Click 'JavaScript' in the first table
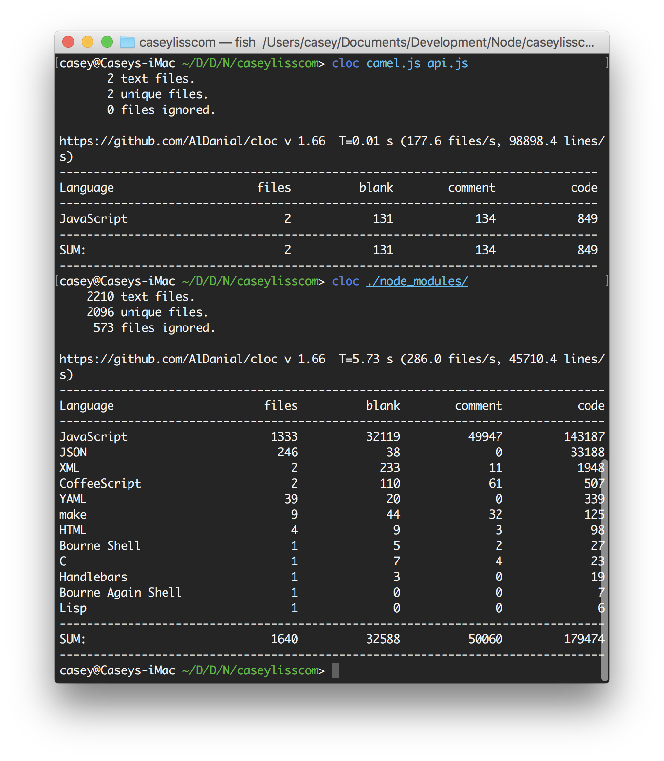This screenshot has height=761, width=664. pos(93,219)
